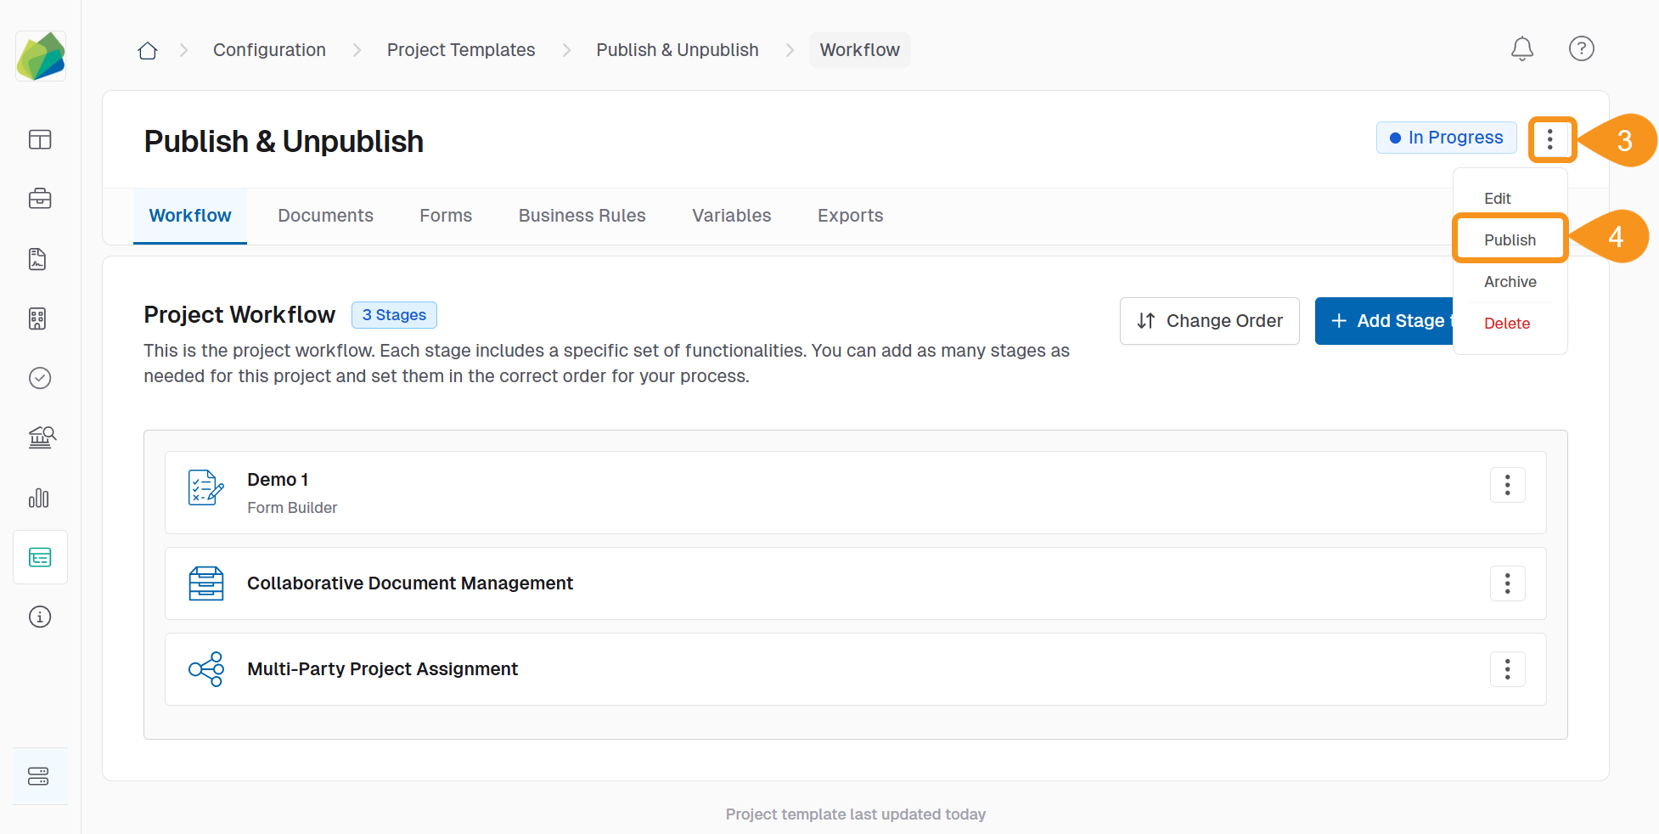
Task: Open the help question mark icon
Action: click(x=1581, y=49)
